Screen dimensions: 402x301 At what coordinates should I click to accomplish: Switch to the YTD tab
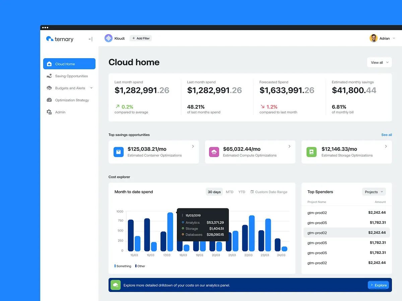click(242, 192)
